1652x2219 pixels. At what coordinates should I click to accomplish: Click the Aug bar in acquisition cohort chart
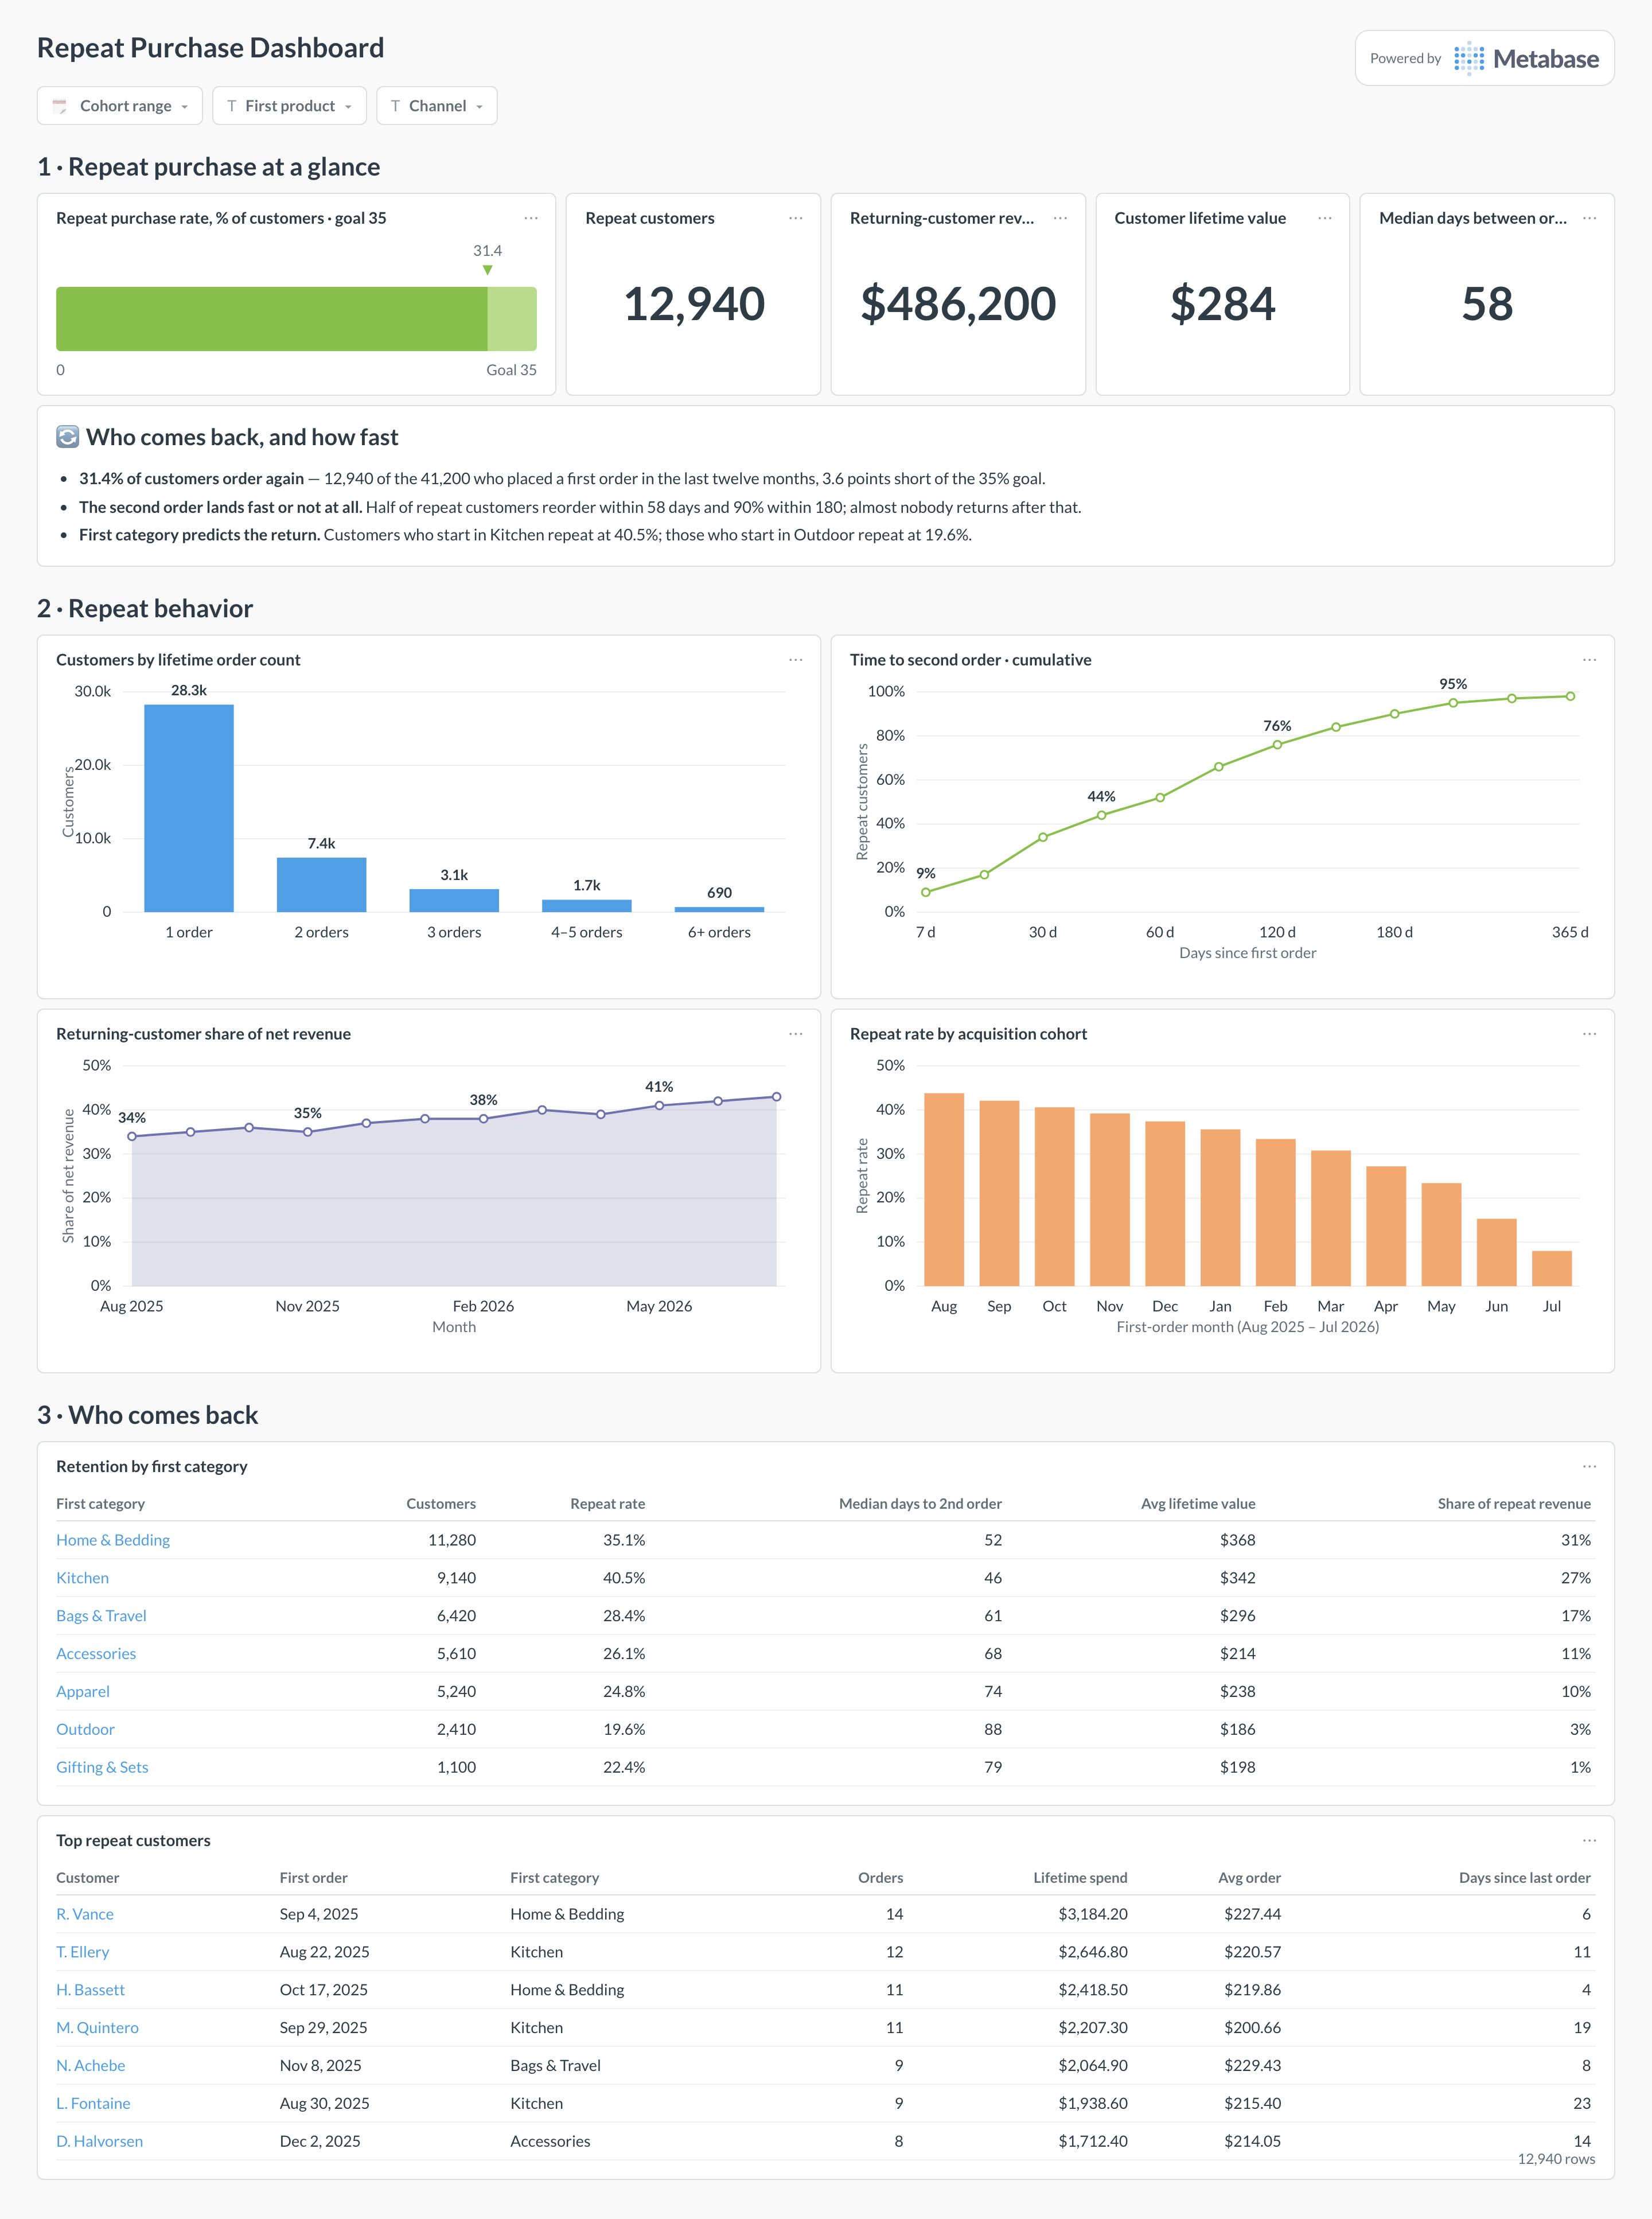944,1189
